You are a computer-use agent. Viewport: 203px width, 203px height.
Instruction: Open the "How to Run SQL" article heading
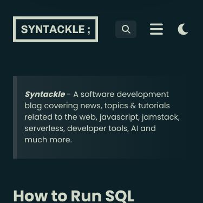click(74, 196)
